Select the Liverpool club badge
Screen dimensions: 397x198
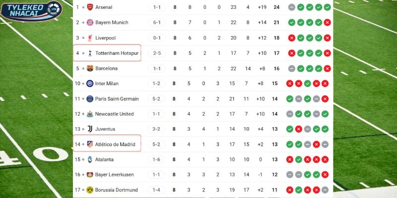click(x=90, y=38)
